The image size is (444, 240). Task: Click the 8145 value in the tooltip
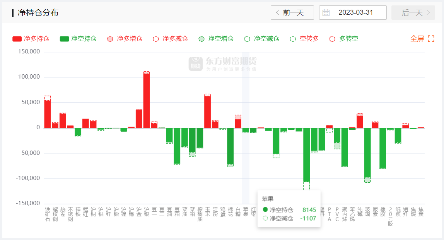coord(309,210)
